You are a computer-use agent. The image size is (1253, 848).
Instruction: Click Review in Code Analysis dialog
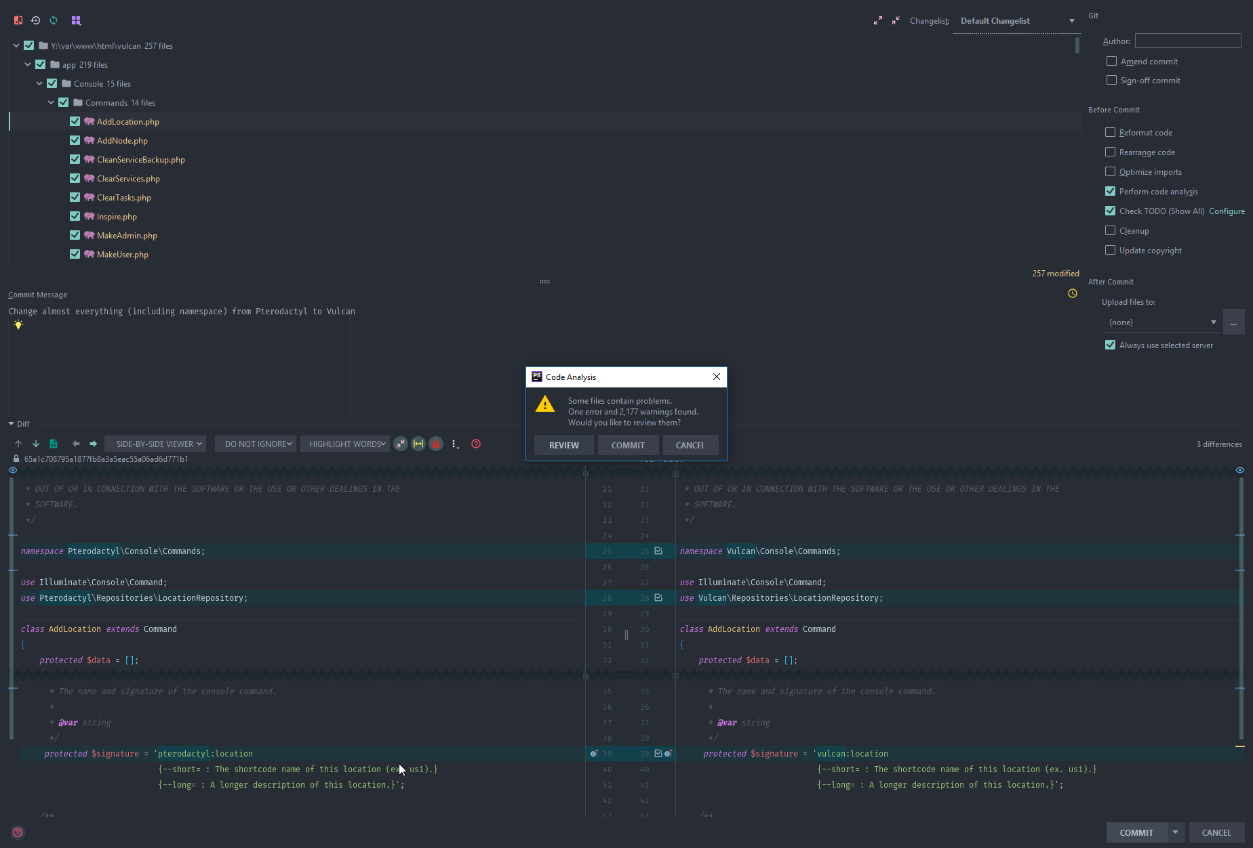[563, 445]
